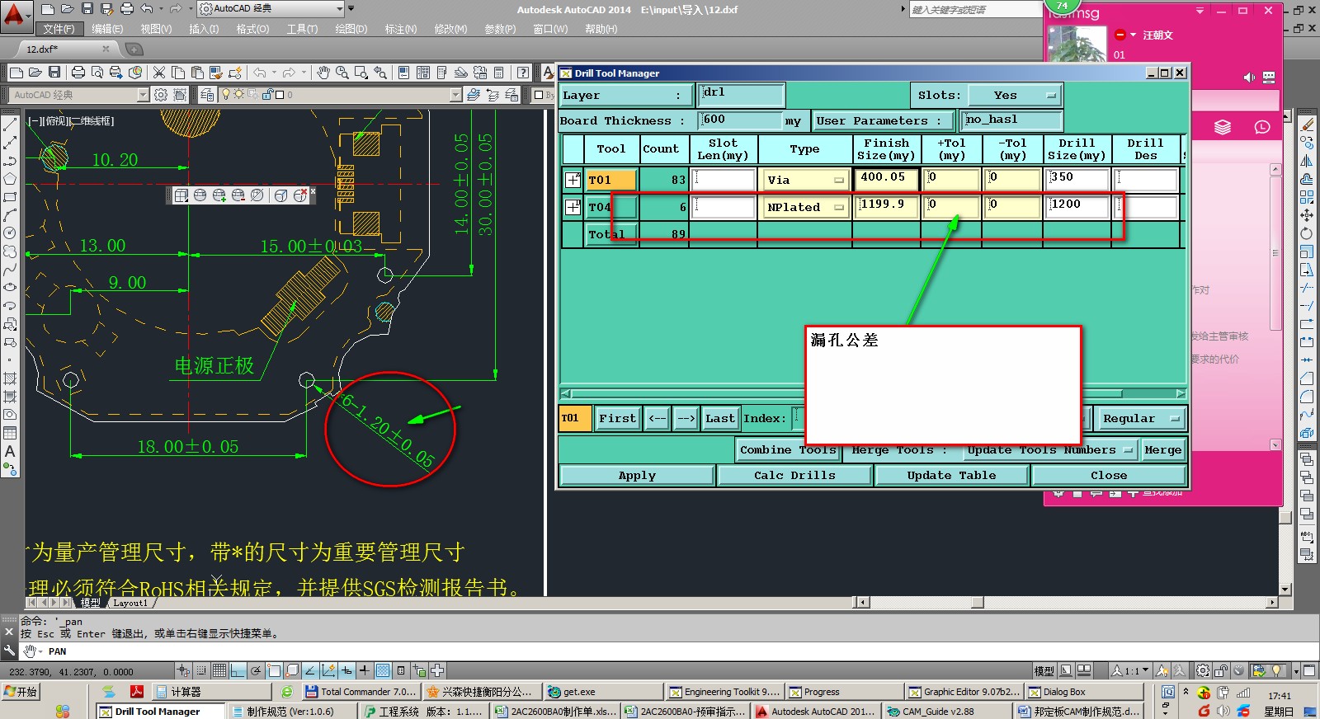The width and height of the screenshot is (1320, 719).
Task: Open the QuickCalc calculator icon
Action: (x=499, y=73)
